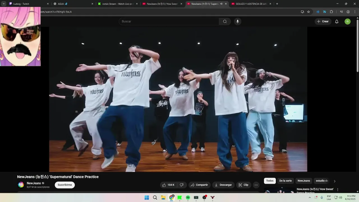The image size is (359, 202).
Task: Open the OBS Studio taskbar icon
Action: click(204, 198)
